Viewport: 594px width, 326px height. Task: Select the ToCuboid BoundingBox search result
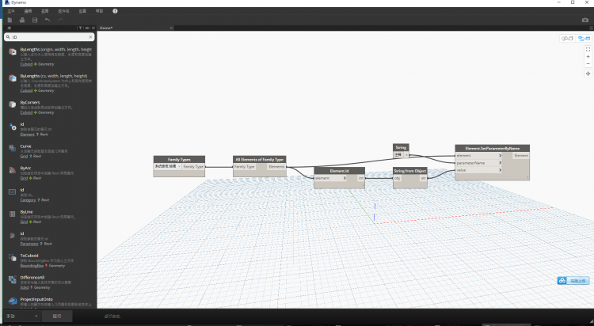(x=50, y=260)
